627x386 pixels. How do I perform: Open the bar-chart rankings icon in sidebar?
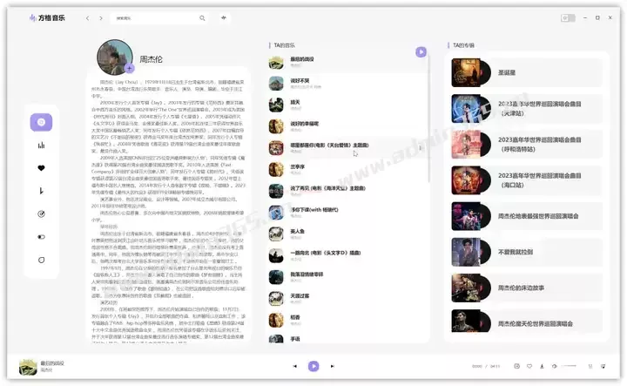pos(41,146)
